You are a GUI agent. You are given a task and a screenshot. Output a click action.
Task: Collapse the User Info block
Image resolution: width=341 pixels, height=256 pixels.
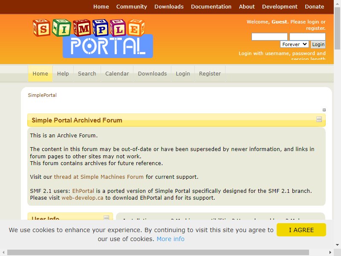pyautogui.click(x=106, y=218)
